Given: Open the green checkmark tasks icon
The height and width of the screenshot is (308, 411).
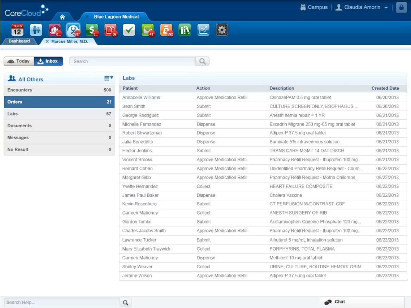Looking at the screenshot, I should tap(129, 30).
